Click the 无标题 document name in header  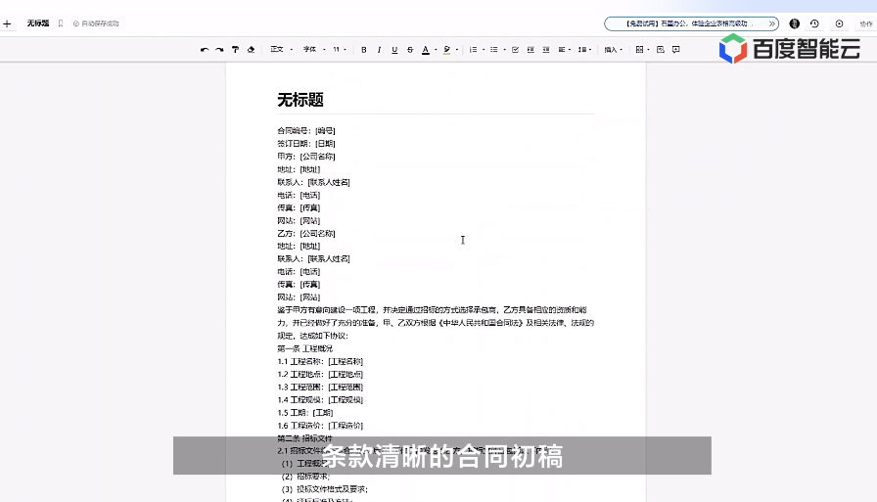pos(37,23)
